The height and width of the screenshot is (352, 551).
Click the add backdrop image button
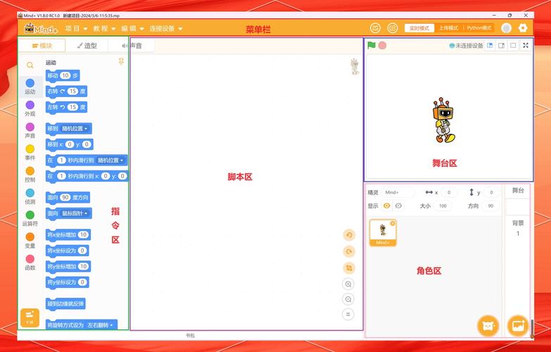[x=517, y=325]
